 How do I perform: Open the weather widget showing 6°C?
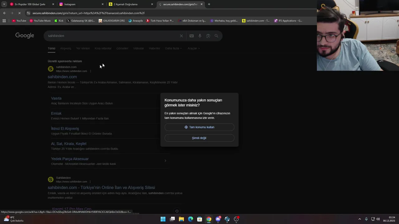(x=13, y=219)
